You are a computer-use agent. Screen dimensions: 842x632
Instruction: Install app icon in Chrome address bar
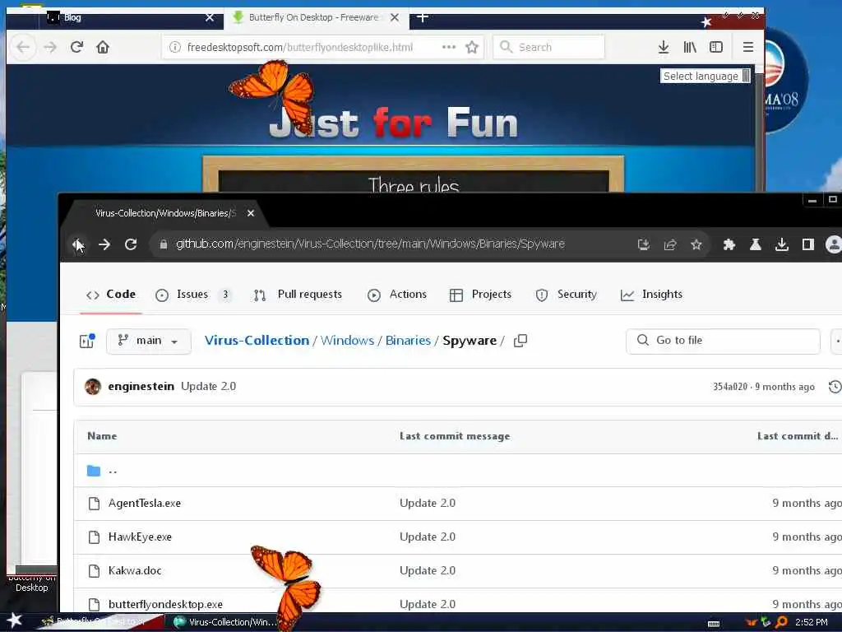tap(643, 245)
